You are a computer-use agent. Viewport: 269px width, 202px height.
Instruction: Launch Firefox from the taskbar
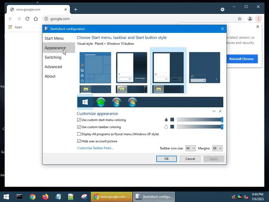coord(45,197)
